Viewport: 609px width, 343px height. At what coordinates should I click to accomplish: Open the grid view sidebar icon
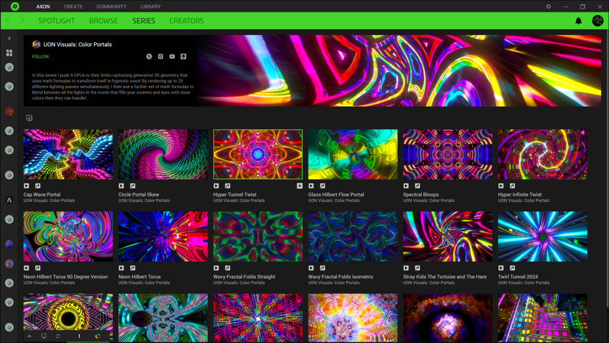10,53
